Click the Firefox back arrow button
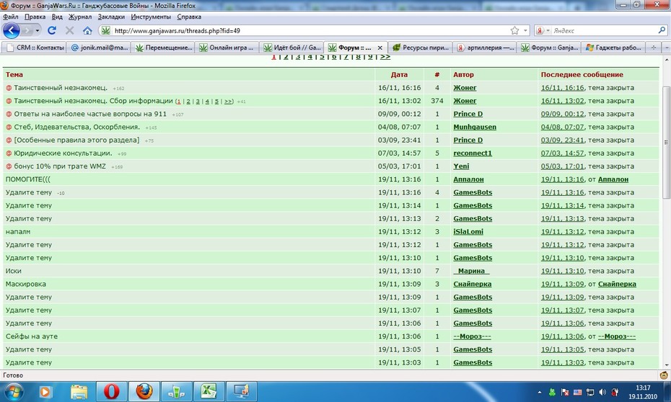Image resolution: width=671 pixels, height=402 pixels. [11, 30]
